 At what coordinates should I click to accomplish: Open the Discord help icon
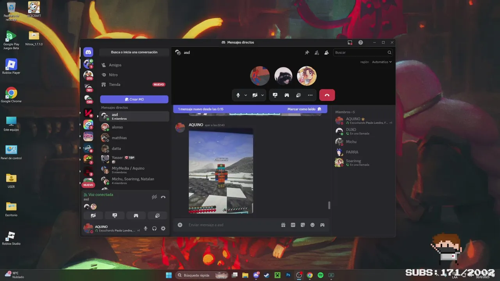[361, 42]
